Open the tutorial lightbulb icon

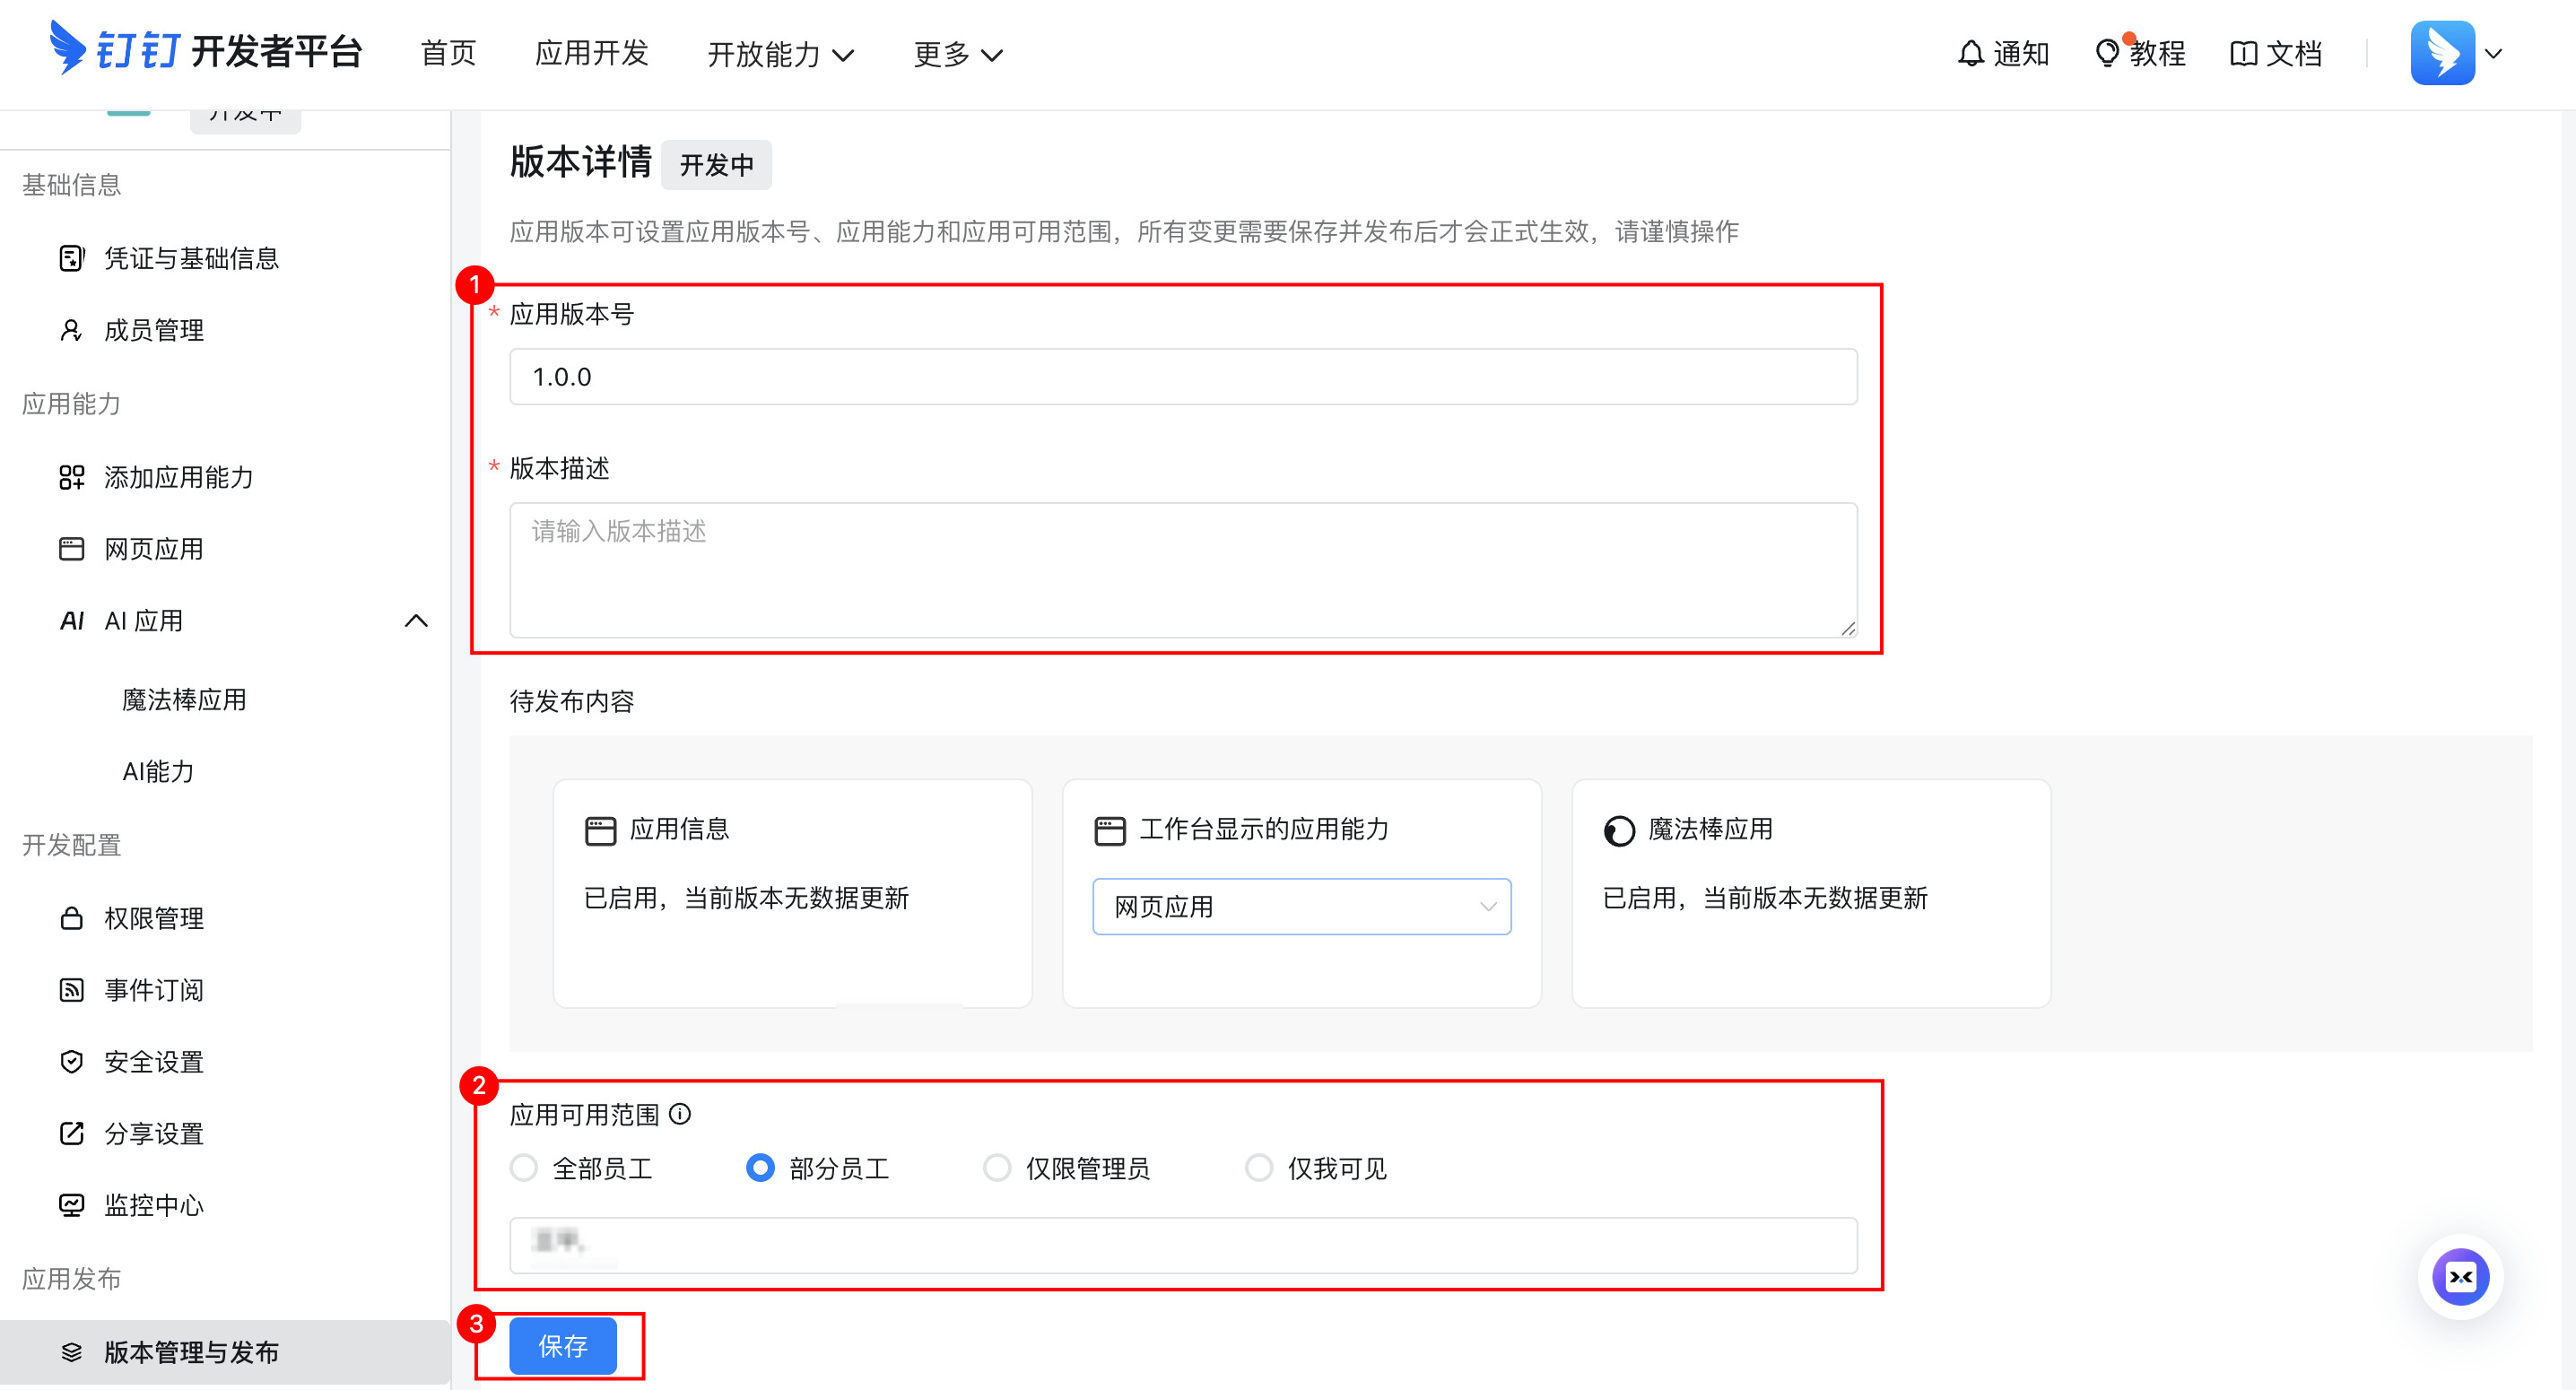pos(2106,53)
